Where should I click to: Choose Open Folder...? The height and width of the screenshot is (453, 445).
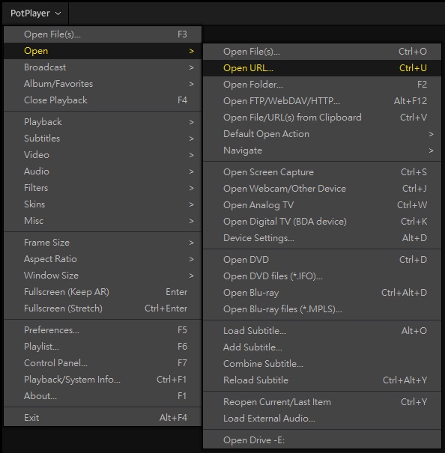322,85
